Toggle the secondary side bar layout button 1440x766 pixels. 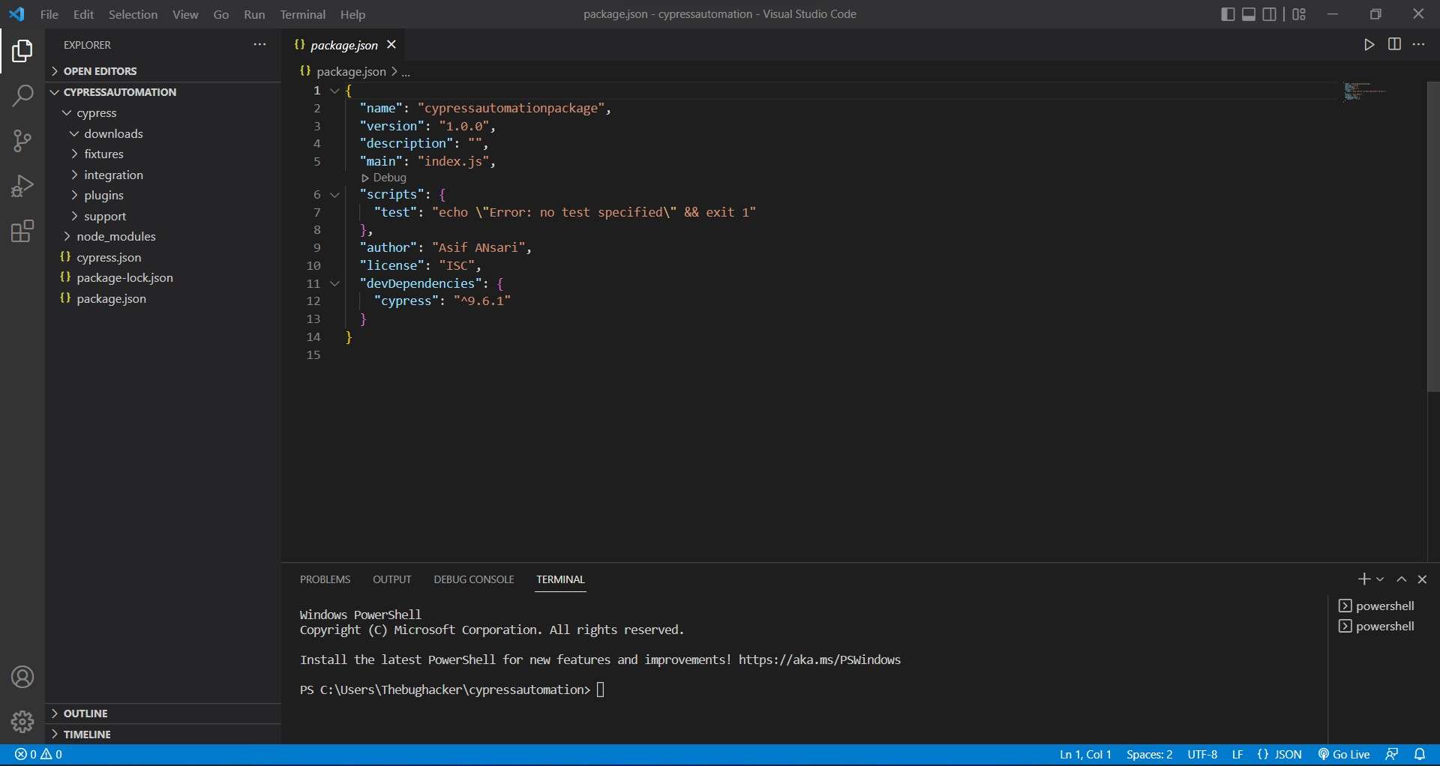coord(1270,14)
